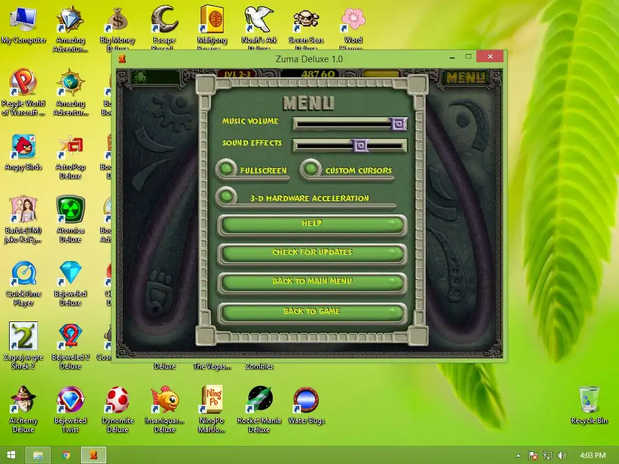Toggle the Fullscreen option in Zuma menu

227,169
